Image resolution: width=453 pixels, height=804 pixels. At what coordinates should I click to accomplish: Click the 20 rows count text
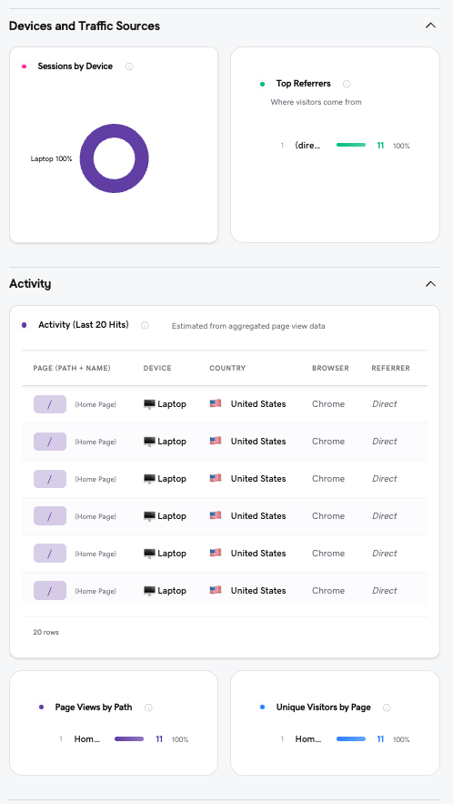click(46, 632)
